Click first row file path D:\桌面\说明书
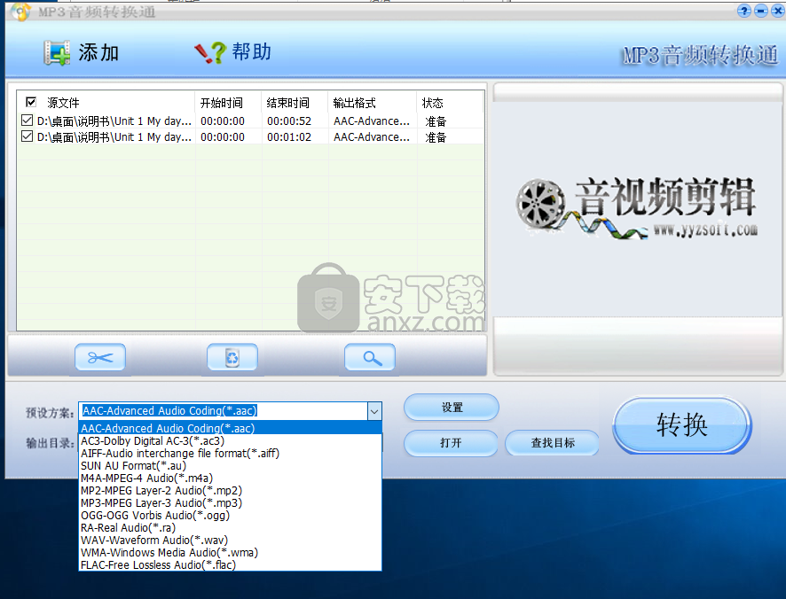The image size is (786, 599). click(x=114, y=121)
